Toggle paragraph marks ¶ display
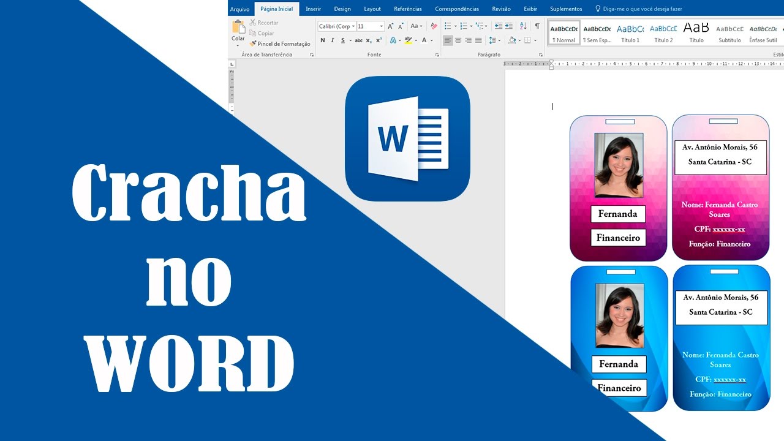The height and width of the screenshot is (441, 784). [537, 26]
